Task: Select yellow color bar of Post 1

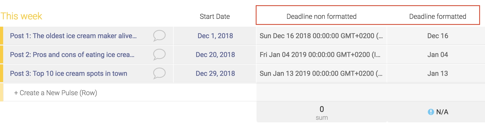Action: click(x=2, y=36)
